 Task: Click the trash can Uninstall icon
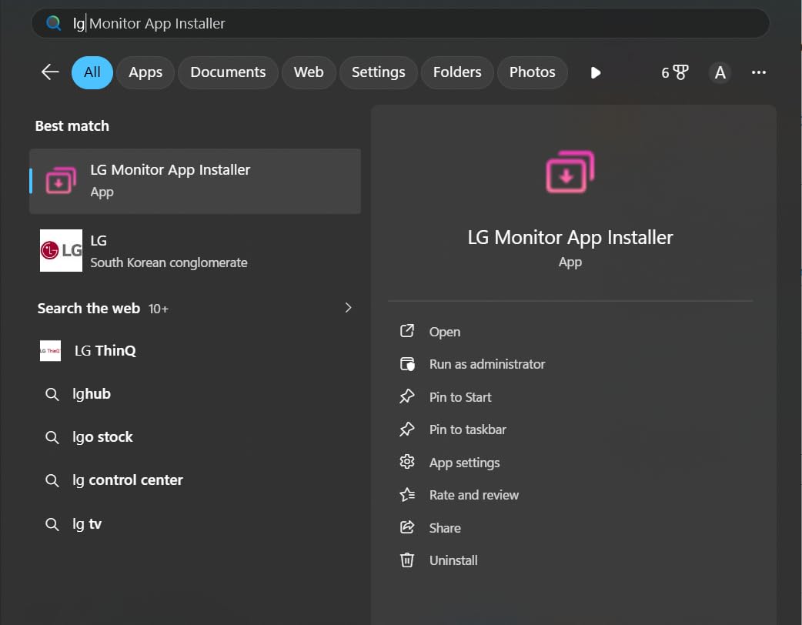[407, 560]
